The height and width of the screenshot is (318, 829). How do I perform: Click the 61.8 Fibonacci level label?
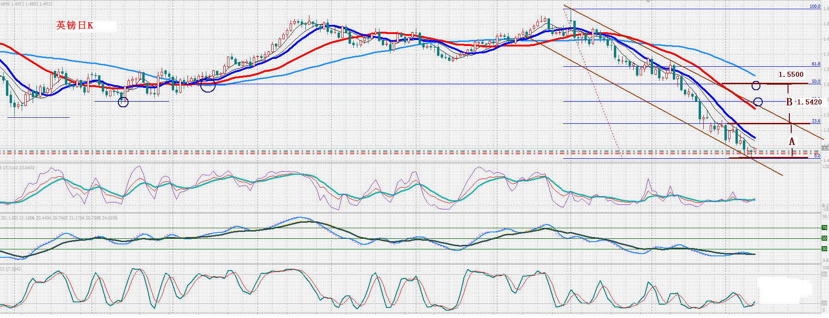(x=816, y=64)
